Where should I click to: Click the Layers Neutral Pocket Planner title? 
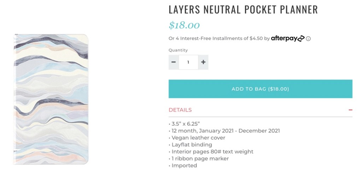pyautogui.click(x=243, y=10)
